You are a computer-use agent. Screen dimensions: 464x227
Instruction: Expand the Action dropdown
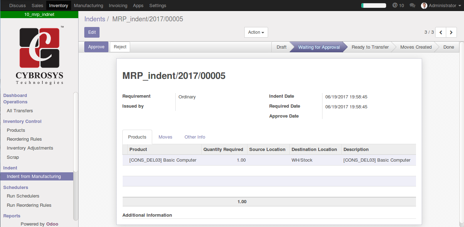point(256,32)
